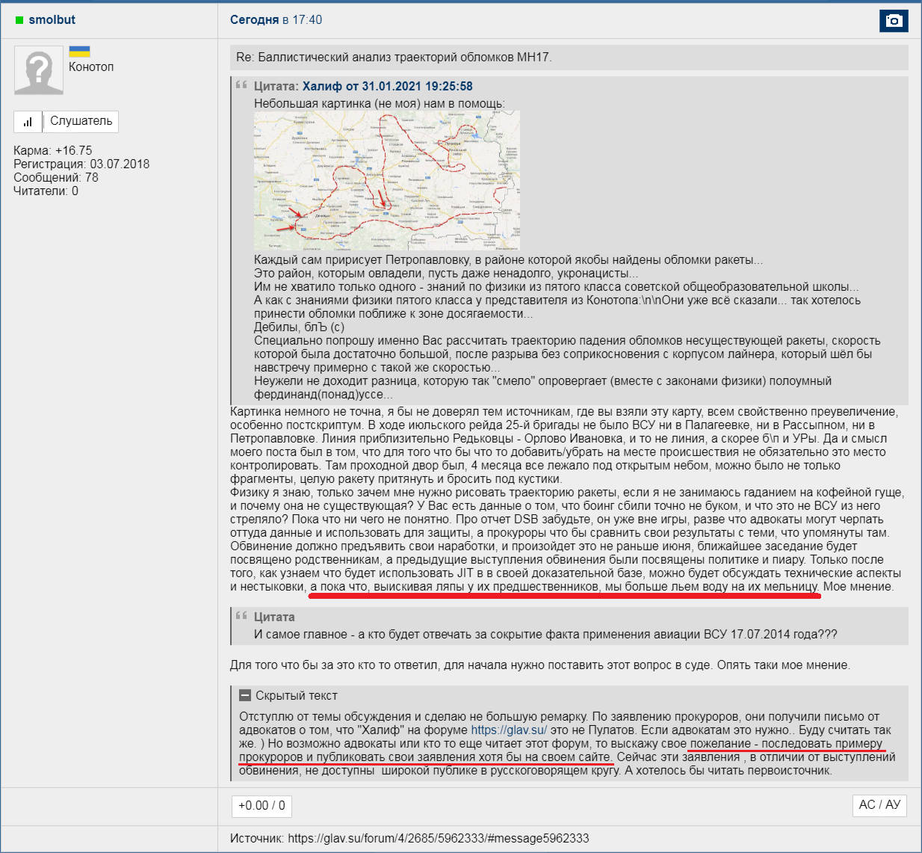Click the Слушатель rank button
Screen dimensions: 922x853
(81, 121)
